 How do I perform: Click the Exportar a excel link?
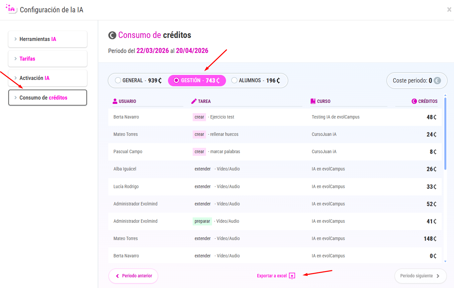272,276
